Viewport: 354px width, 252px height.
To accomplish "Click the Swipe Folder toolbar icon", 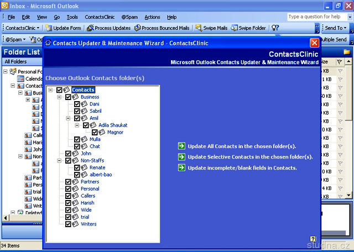I will [x=235, y=28].
